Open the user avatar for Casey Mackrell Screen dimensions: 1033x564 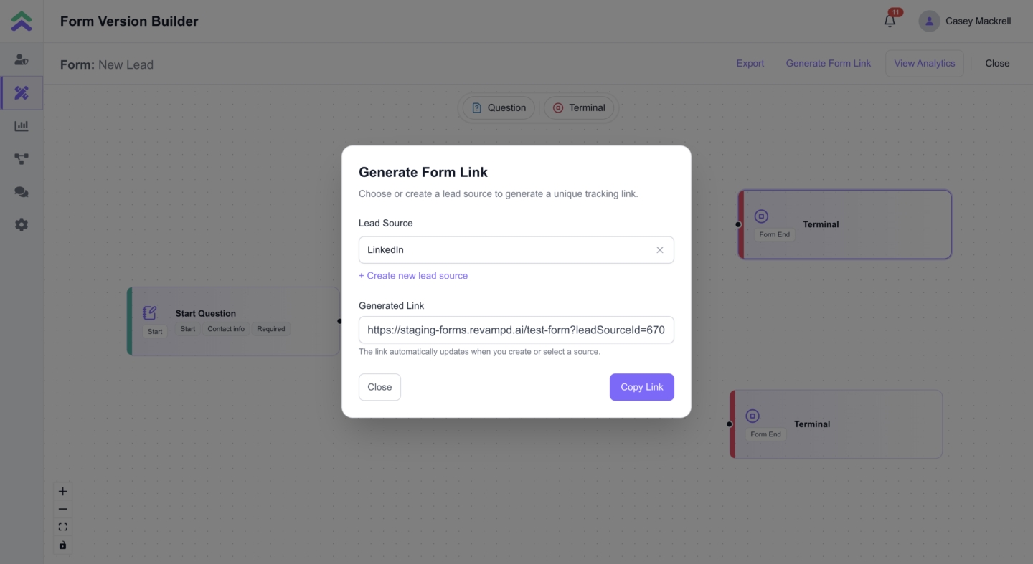[x=929, y=21]
